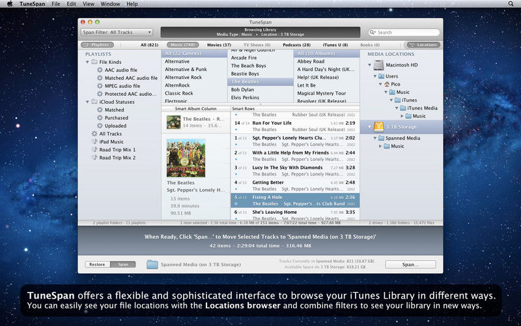
Task: Collapse the iCloud Statuses folder
Action: (x=87, y=102)
